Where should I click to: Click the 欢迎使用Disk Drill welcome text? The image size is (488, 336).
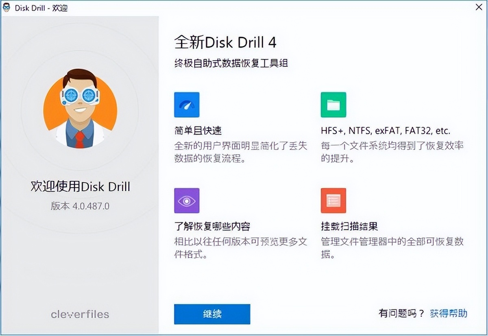pyautogui.click(x=80, y=187)
